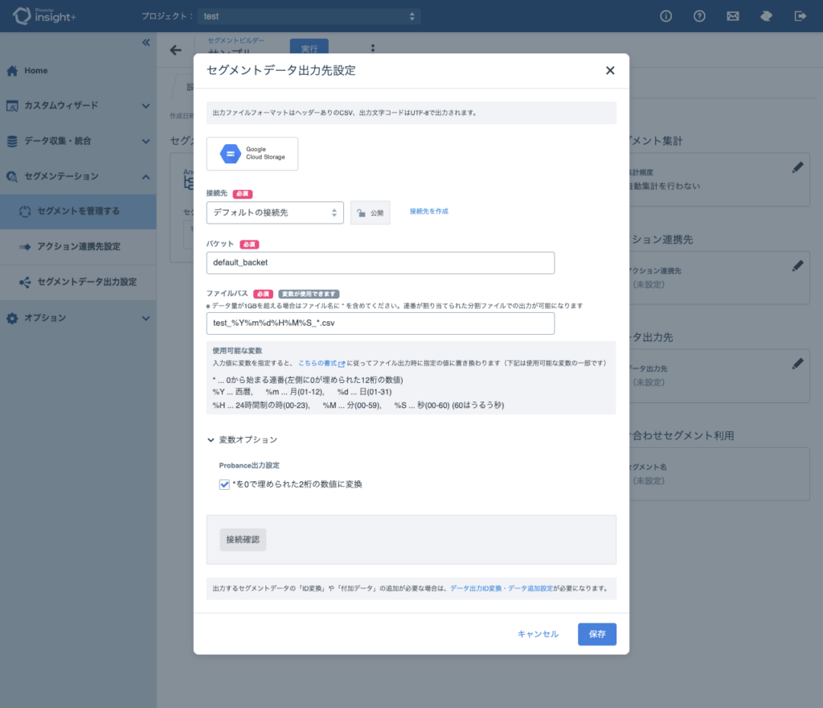Collapse the sidebar with double chevron icon
The width and height of the screenshot is (823, 708).
click(x=145, y=43)
